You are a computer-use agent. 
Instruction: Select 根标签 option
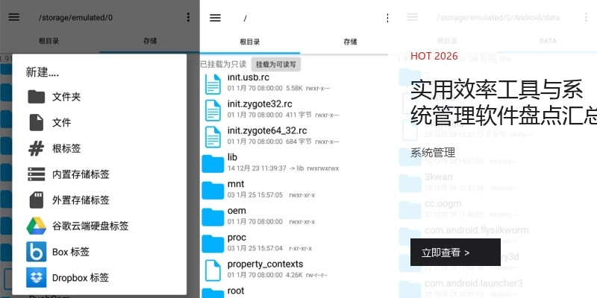(x=99, y=148)
